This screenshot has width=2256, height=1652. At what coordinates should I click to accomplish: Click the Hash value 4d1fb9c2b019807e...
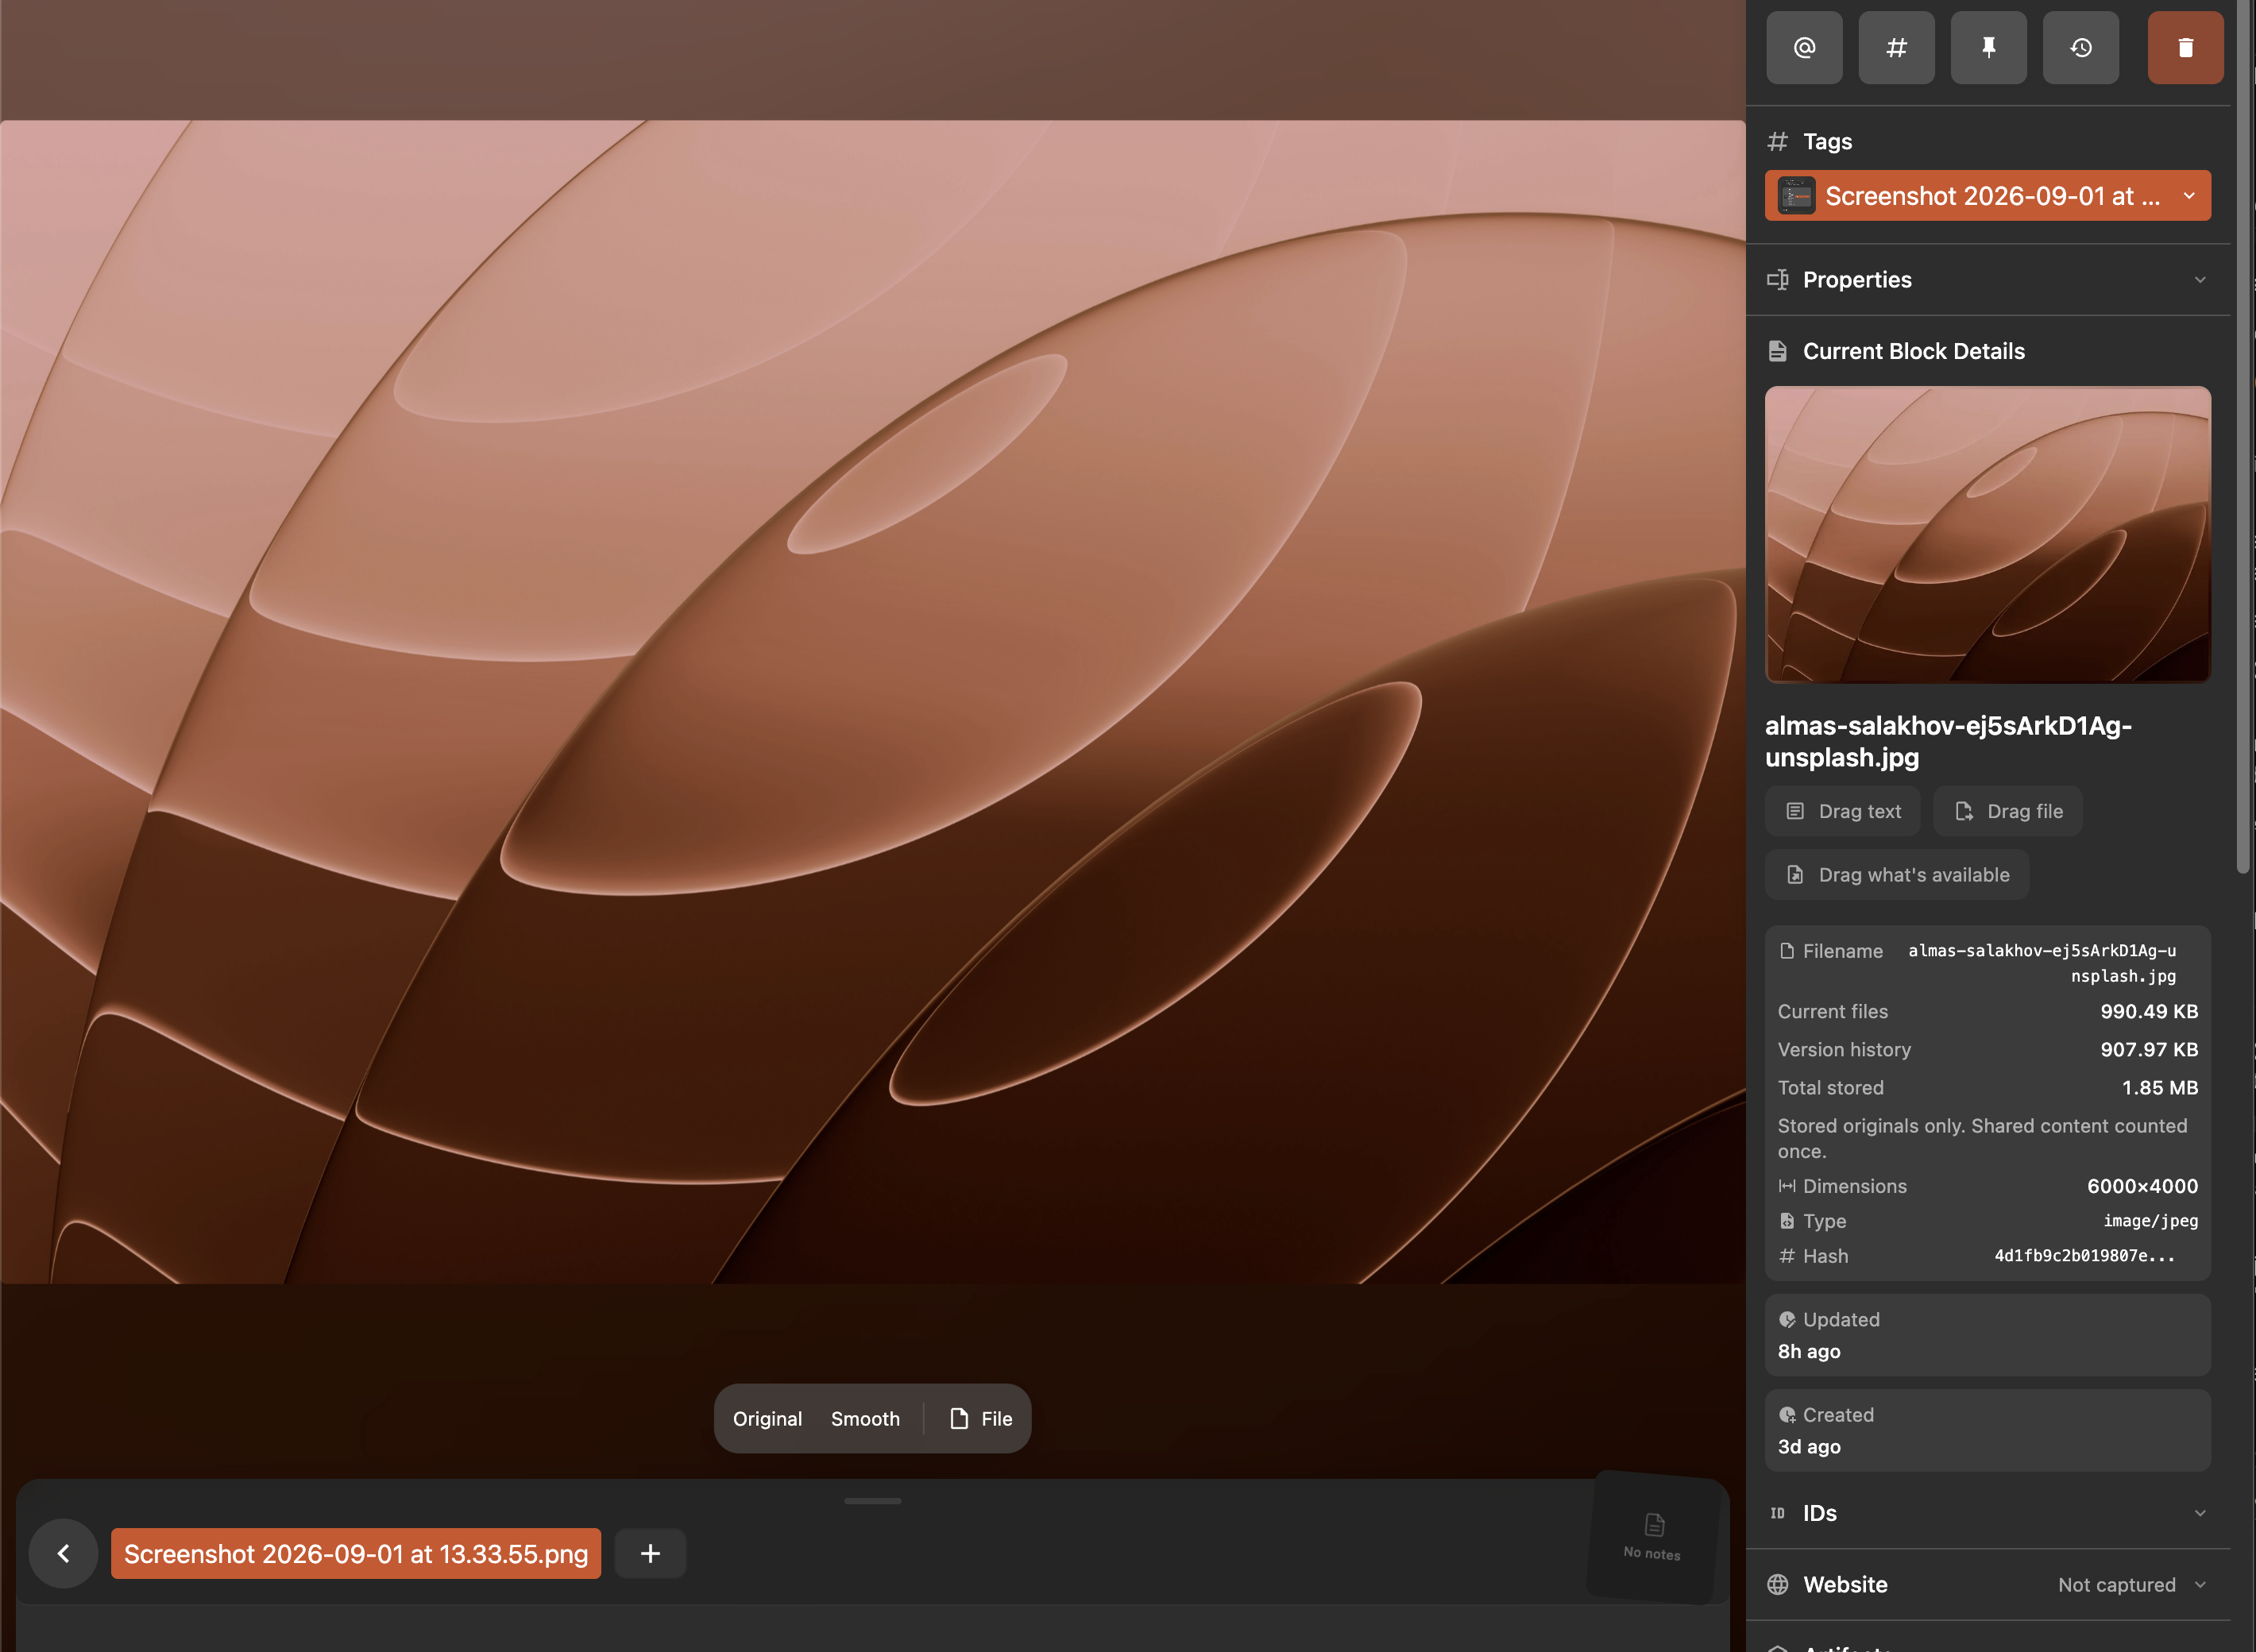click(2085, 1255)
